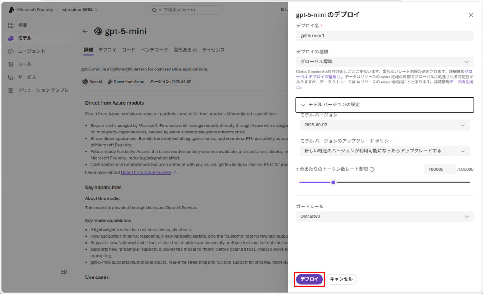Image resolution: width=483 pixels, height=294 pixels.
Task: Open the データ所在地 link
Action: (461, 82)
